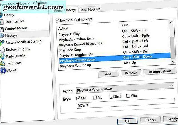Open Party Shuffle settings icon
178x125 pixels.
coord(3,56)
